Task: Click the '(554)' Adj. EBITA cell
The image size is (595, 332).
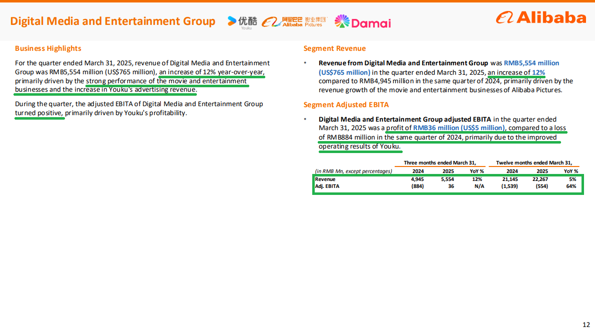Action: pos(542,186)
